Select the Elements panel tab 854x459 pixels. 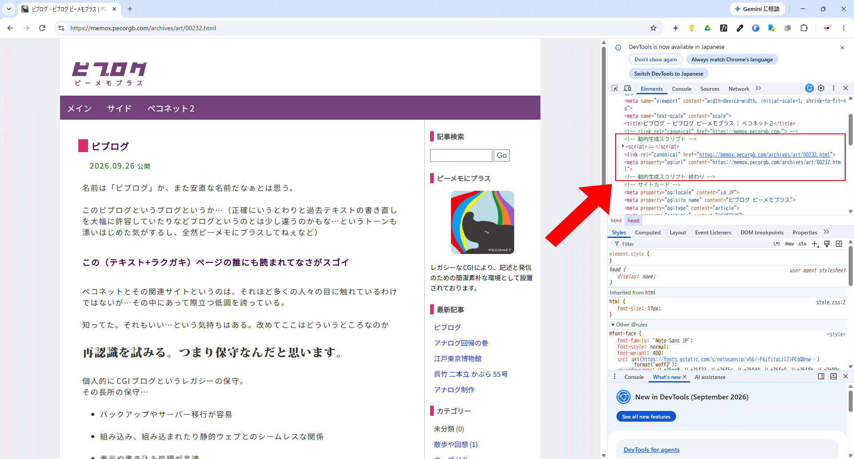[x=652, y=89]
